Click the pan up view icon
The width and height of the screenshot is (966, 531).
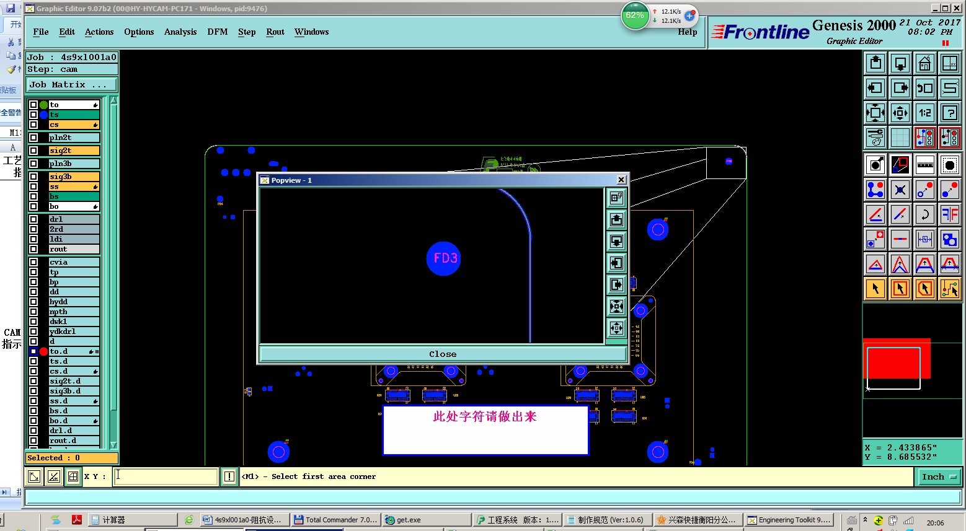[x=875, y=63]
